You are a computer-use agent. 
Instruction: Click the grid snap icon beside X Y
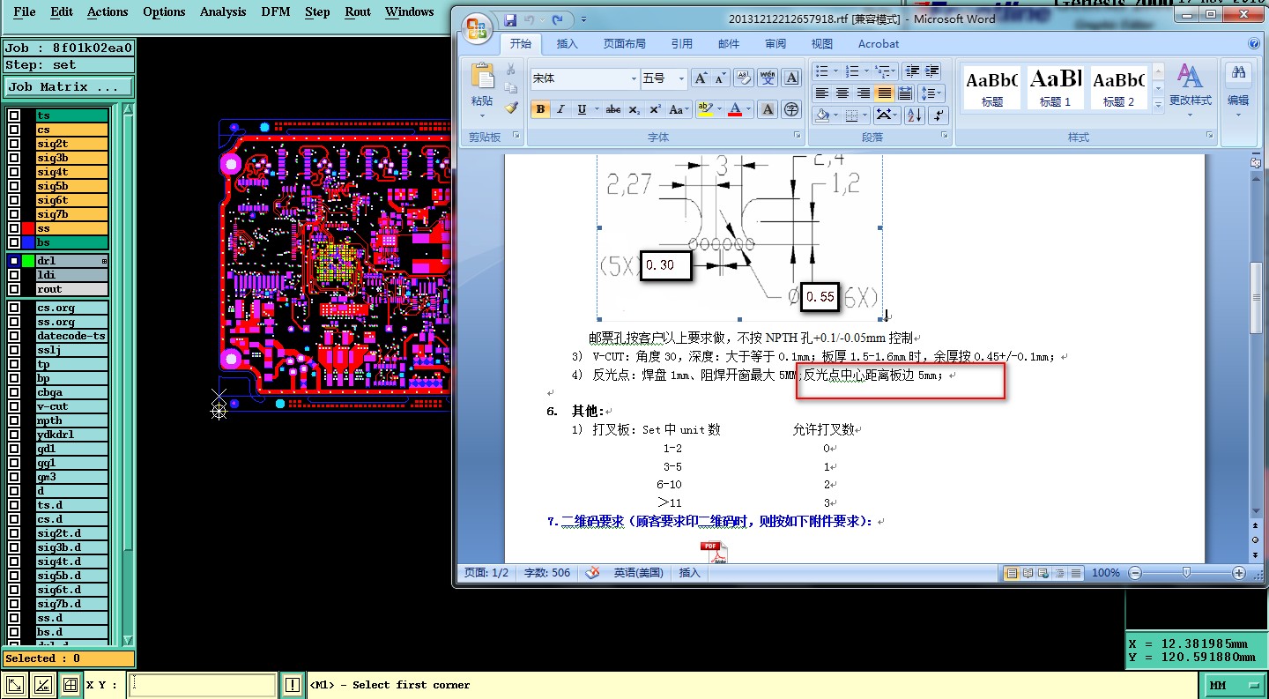pyautogui.click(x=70, y=685)
